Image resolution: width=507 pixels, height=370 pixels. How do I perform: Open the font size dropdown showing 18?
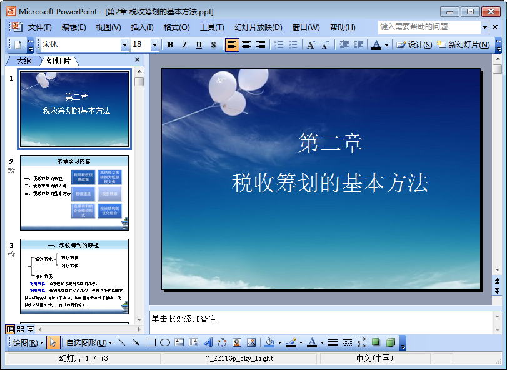pyautogui.click(x=154, y=45)
